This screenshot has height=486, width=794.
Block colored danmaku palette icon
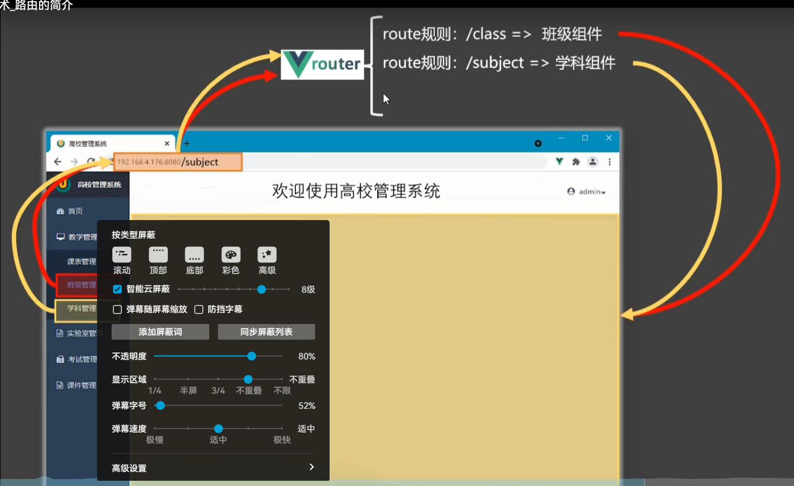point(231,254)
